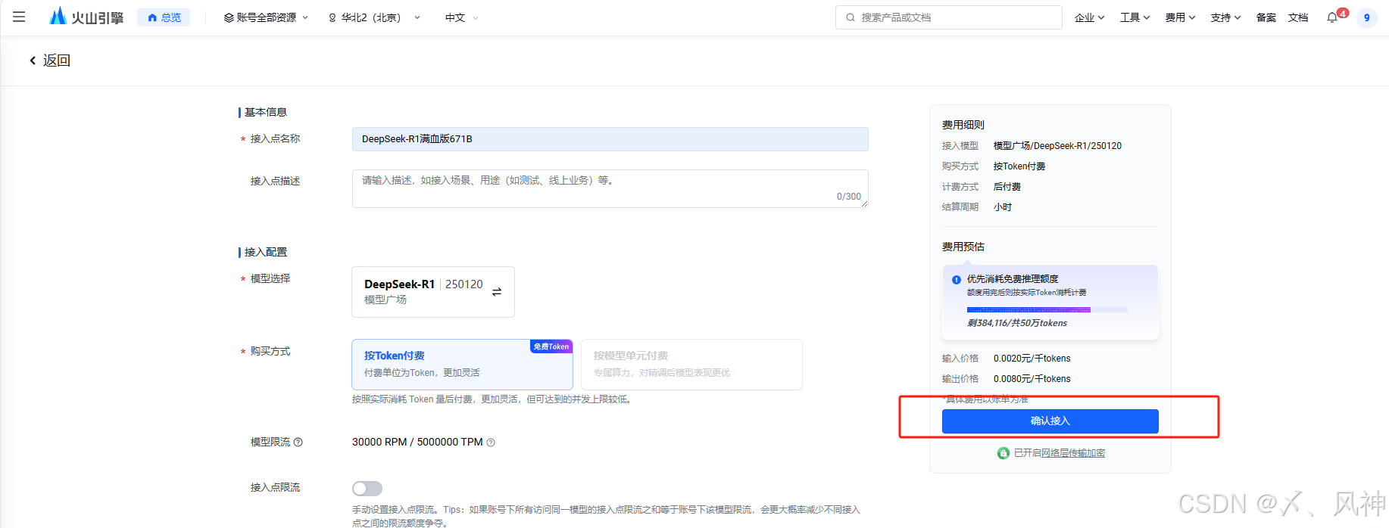Viewport: 1389px width, 528px height.
Task: Switch model using swap arrows icon
Action: [x=497, y=292]
